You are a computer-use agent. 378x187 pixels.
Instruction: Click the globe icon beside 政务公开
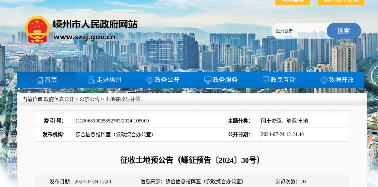(x=150, y=80)
